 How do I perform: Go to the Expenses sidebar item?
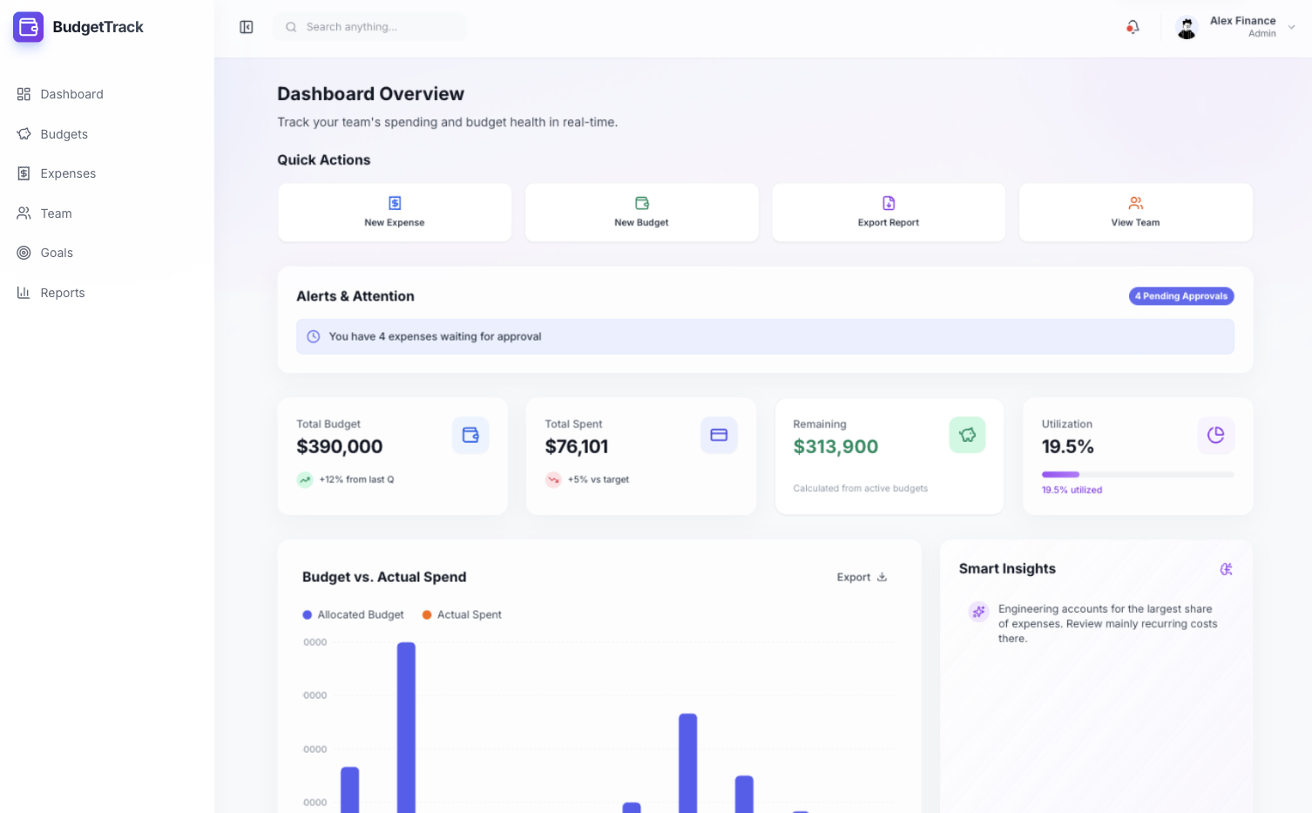[x=107, y=173]
